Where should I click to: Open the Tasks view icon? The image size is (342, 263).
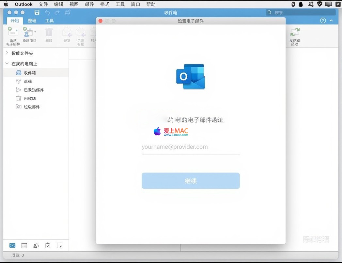point(48,245)
